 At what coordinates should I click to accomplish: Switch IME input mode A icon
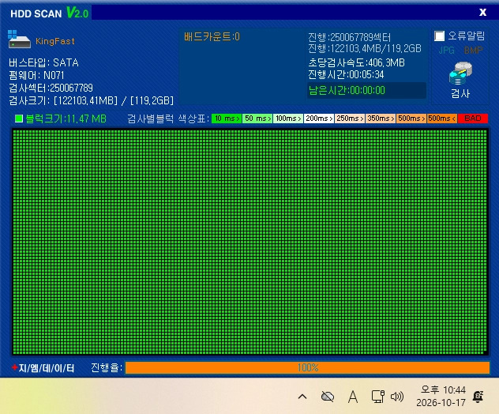(353, 397)
